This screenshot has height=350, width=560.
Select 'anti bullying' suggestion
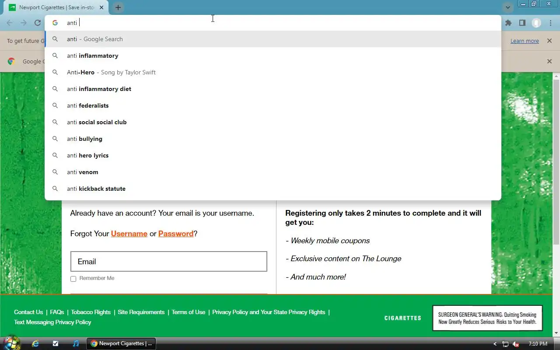273,139
